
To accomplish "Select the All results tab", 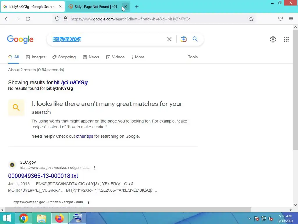I will [x=13, y=57].
